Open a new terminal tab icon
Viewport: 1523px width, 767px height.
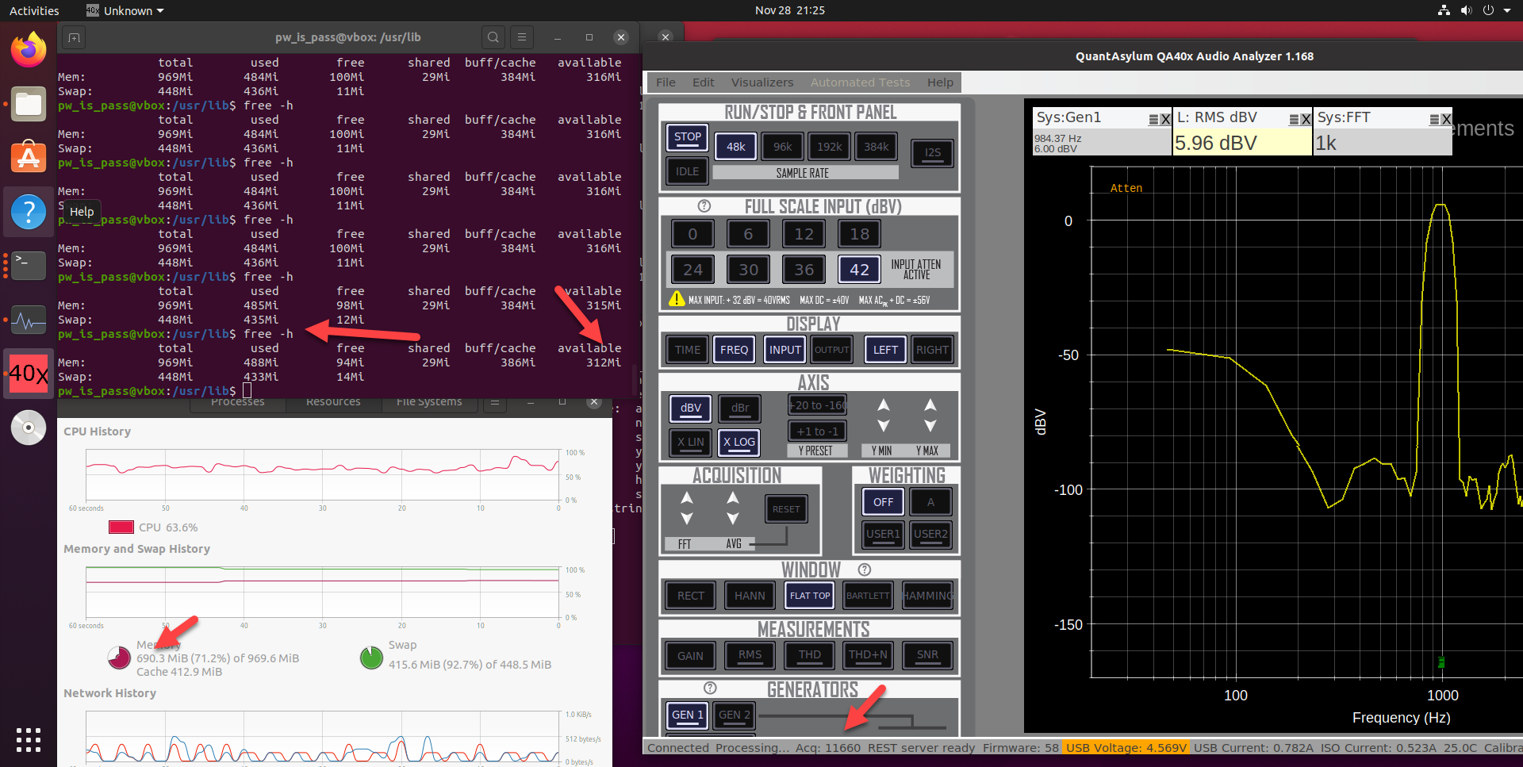[74, 37]
